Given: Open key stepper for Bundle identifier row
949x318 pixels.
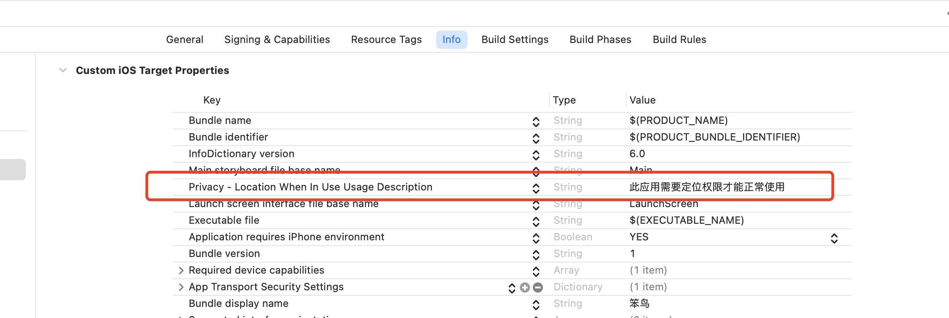Looking at the screenshot, I should pos(536,138).
